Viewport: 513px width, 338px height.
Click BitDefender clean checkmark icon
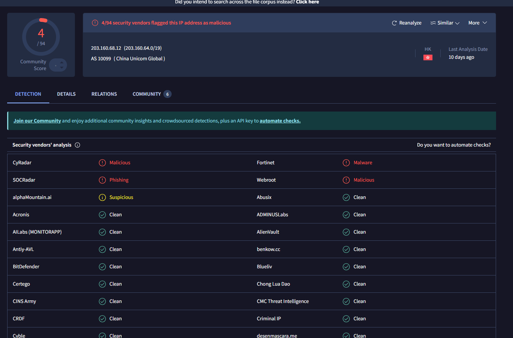[102, 267]
